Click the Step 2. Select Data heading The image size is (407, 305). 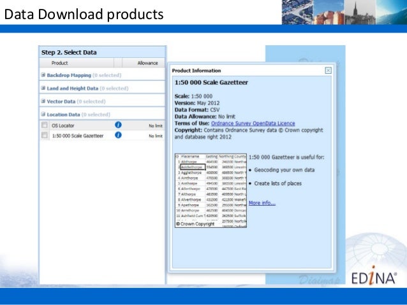click(x=69, y=52)
